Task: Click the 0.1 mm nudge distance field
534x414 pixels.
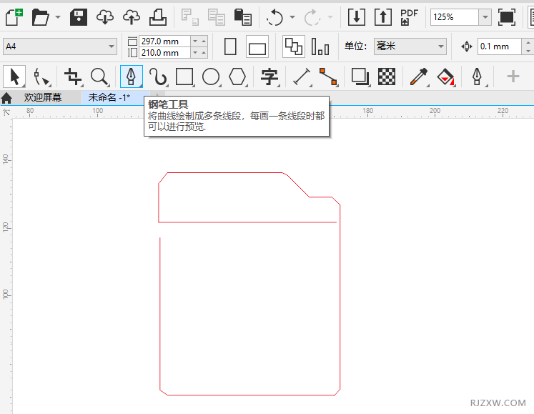Action: coord(499,46)
